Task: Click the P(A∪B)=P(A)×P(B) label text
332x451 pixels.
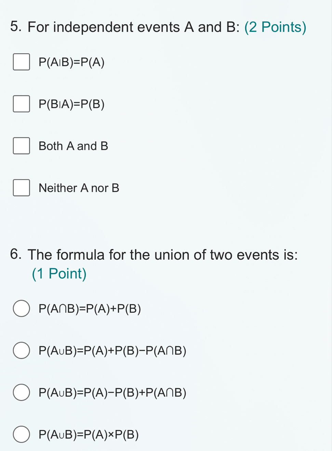Action: (89, 435)
